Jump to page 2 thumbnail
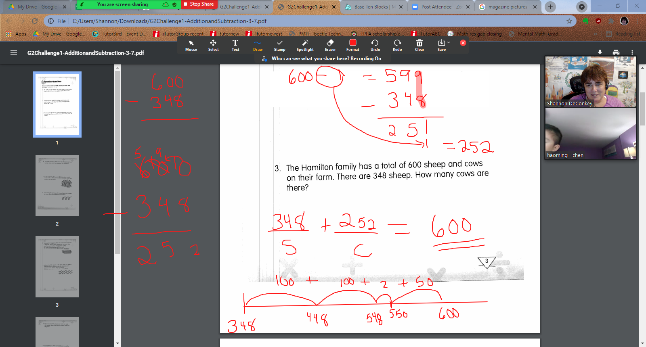The width and height of the screenshot is (646, 347). click(x=57, y=186)
